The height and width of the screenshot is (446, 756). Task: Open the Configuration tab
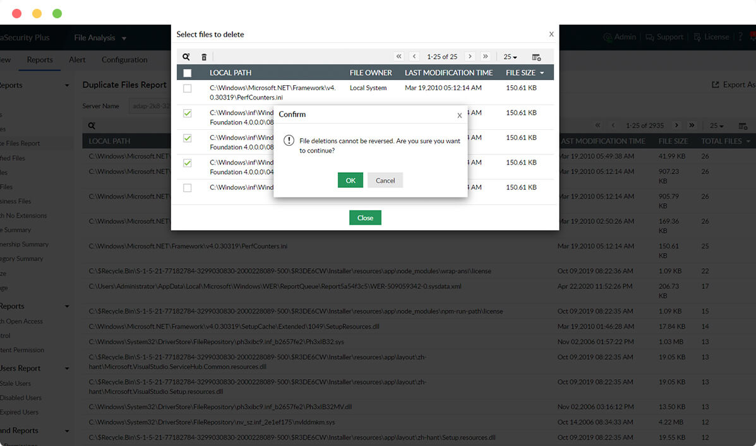click(x=124, y=60)
